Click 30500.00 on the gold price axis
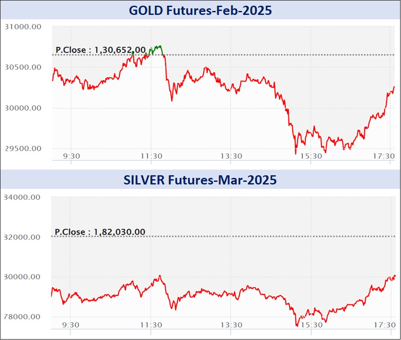401x340 pixels. (23, 67)
